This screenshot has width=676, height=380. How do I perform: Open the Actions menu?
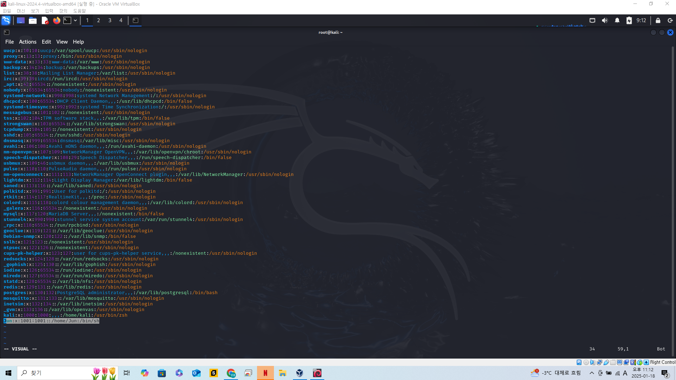coord(27,42)
